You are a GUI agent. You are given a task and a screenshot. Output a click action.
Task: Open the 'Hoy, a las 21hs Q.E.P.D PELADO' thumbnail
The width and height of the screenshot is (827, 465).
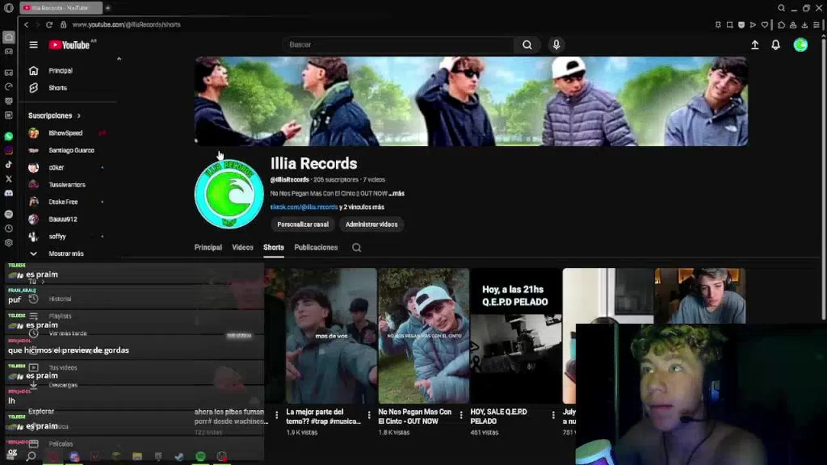click(516, 336)
